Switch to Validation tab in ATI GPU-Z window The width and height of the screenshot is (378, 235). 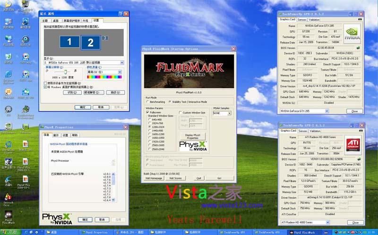point(314,131)
